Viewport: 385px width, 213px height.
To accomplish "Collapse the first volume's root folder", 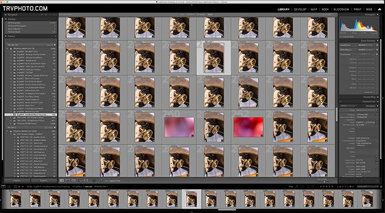I will 8,48.
